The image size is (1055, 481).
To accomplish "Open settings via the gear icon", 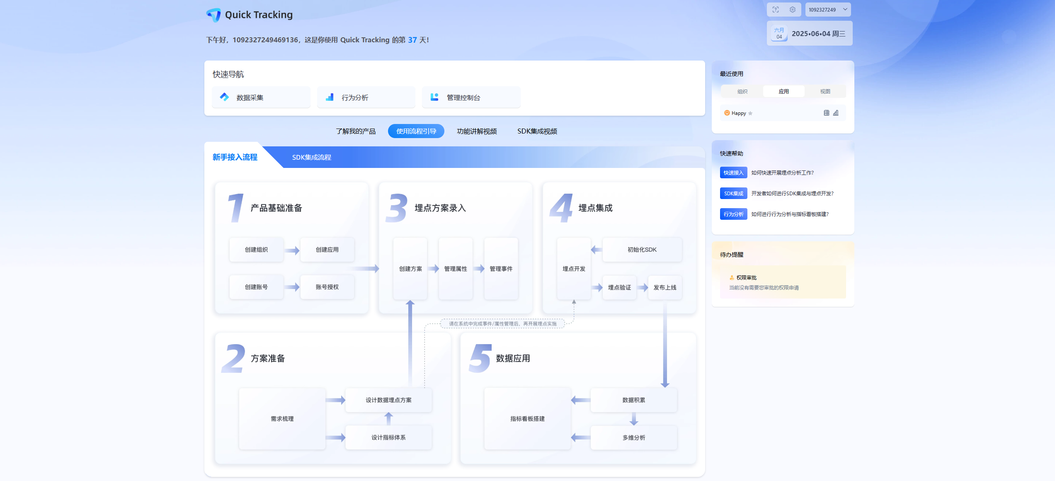I will pyautogui.click(x=793, y=10).
